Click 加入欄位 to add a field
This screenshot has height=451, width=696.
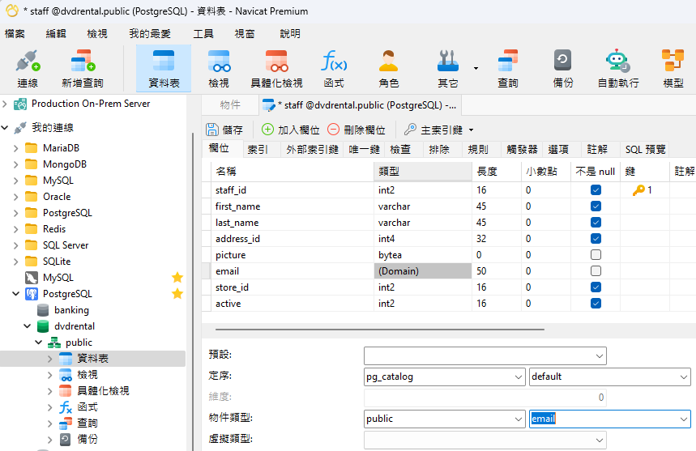pyautogui.click(x=291, y=130)
